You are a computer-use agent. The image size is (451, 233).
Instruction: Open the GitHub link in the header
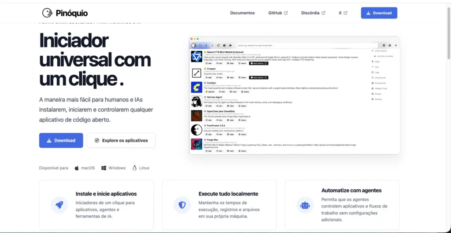(278, 13)
